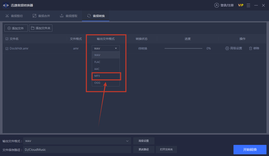Open the hamburger menu icon
Image resolution: width=269 pixels, height=156 pixels.
click(x=248, y=5)
